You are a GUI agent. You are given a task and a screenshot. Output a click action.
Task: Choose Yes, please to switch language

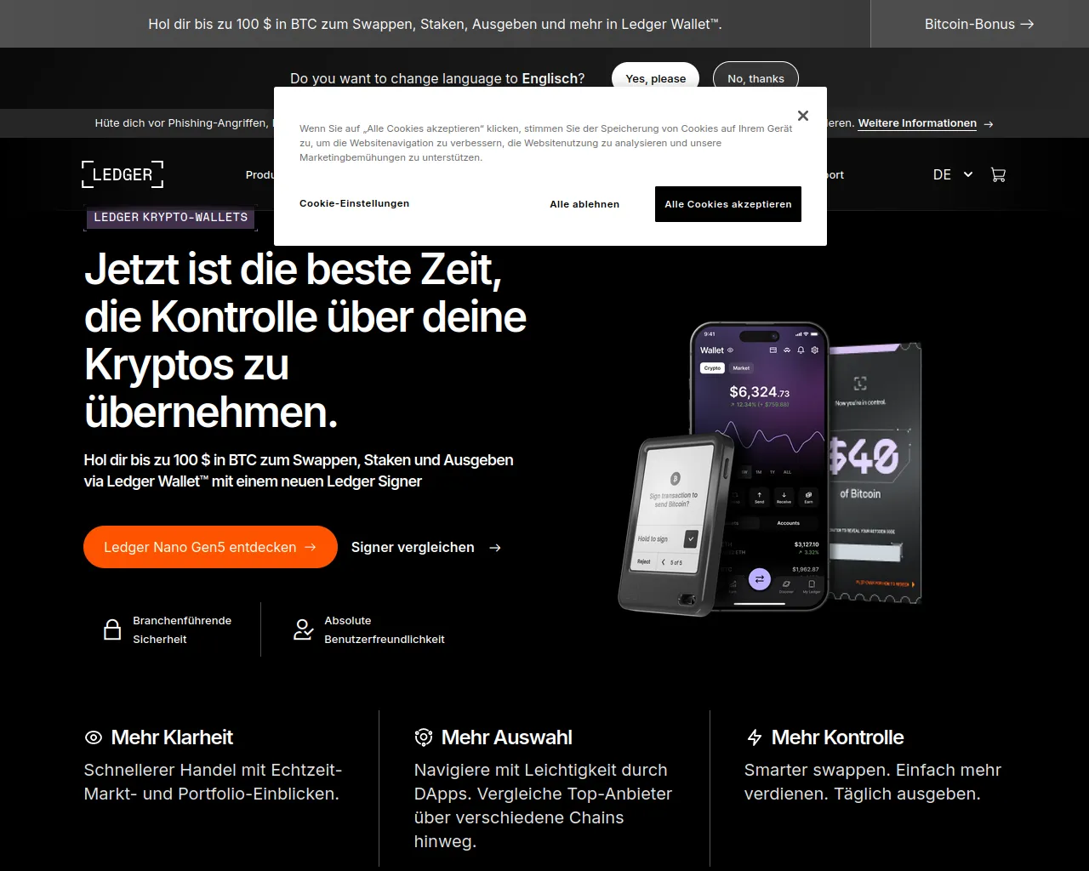(x=655, y=78)
